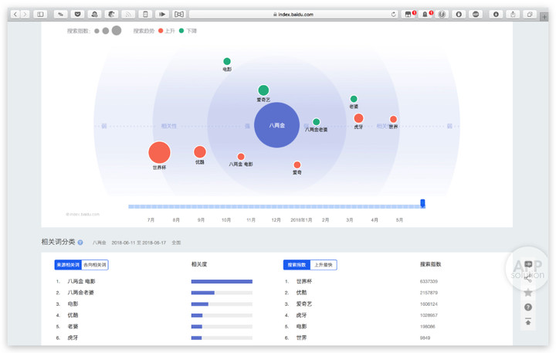Screen dimensions: 556x353
Task: Click 八两金 电影 in related words list
Action: [82, 281]
